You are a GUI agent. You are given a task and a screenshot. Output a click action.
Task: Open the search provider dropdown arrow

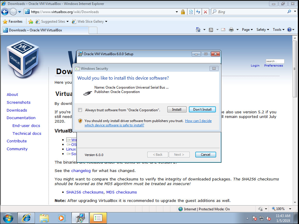tap(295, 12)
